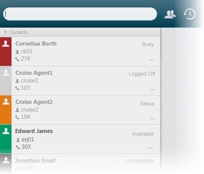The width and height of the screenshot is (204, 174).
Task: Collapse the Contacts section arrow
Action: click(x=5, y=32)
